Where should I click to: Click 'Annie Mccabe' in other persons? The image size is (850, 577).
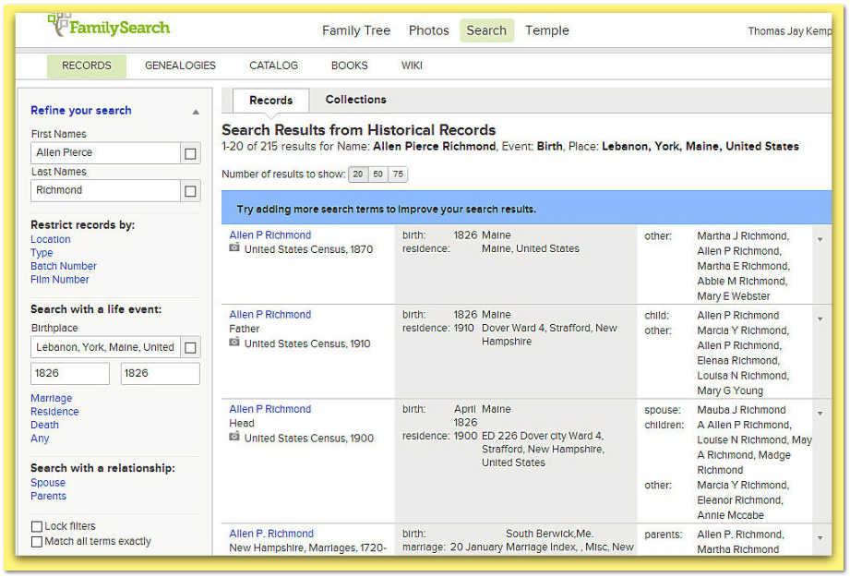pos(730,515)
